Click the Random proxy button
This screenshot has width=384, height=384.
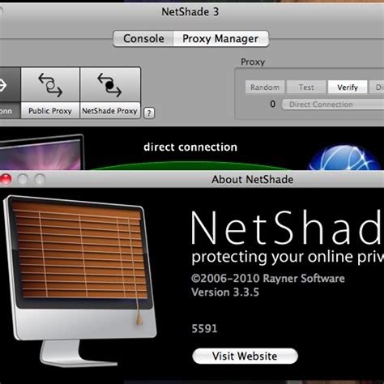(265, 87)
